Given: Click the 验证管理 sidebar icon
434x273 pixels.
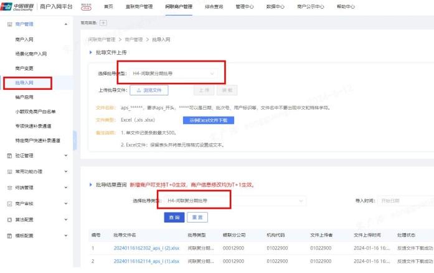Looking at the screenshot, I should tap(9, 155).
